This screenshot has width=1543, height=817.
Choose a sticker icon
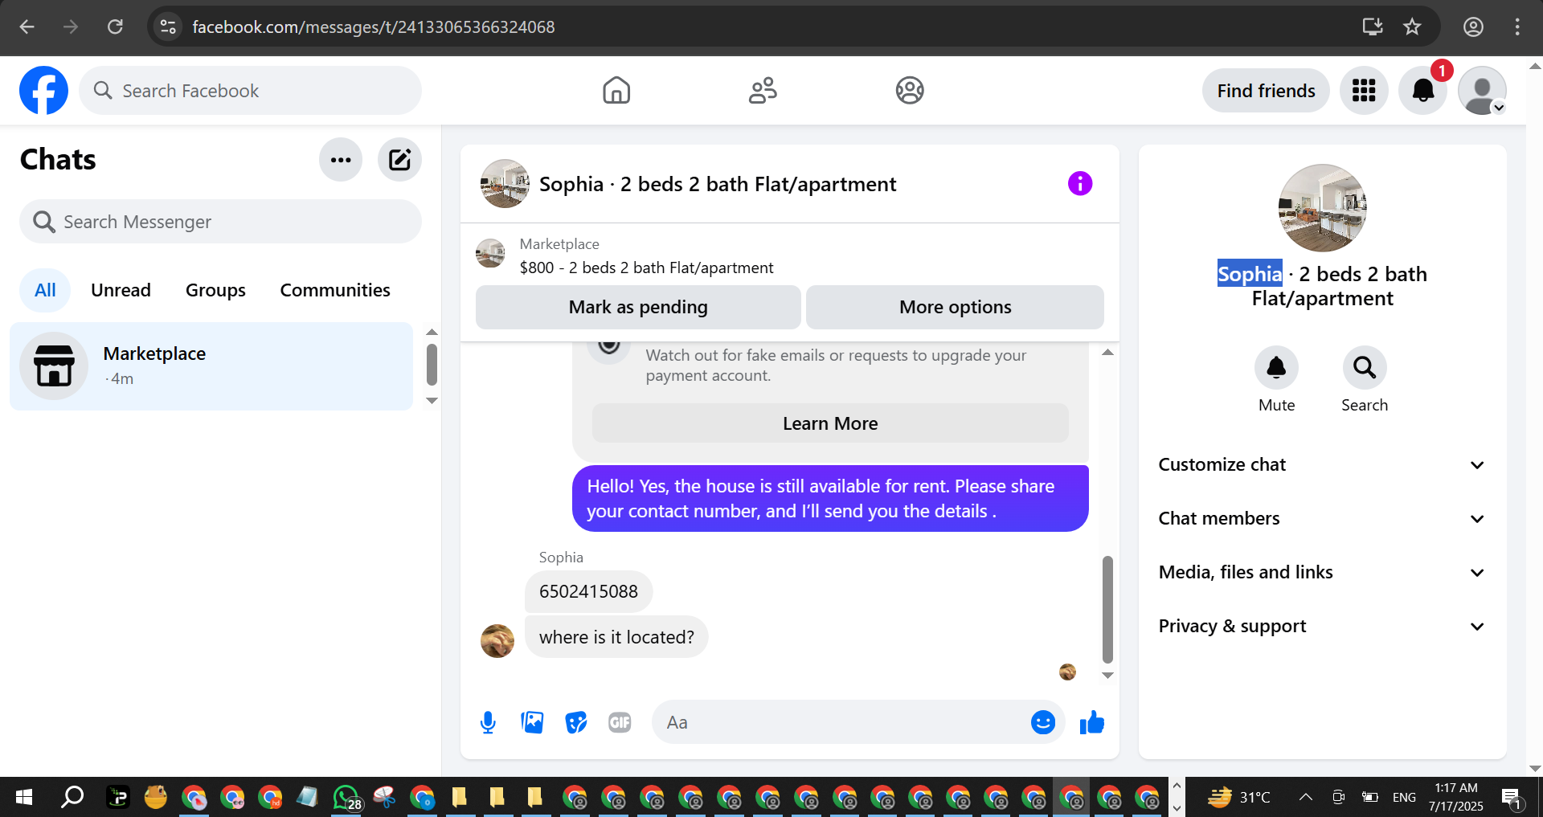576,722
